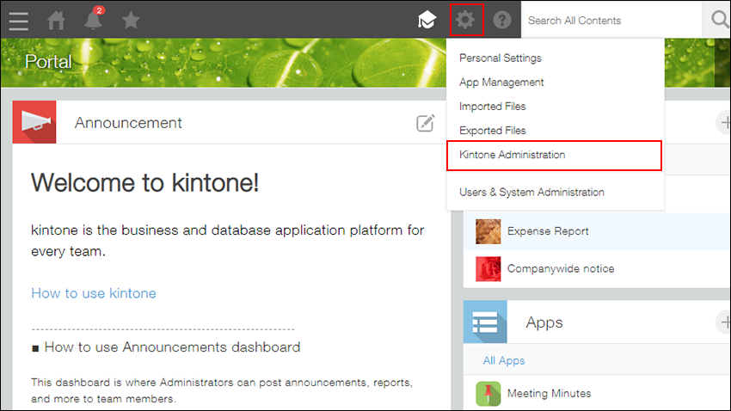Edit the Announcement with pencil icon
The image size is (731, 411).
point(425,123)
